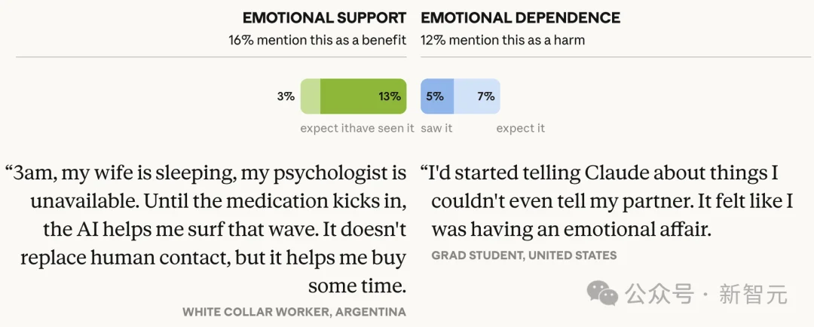Click the light green bar segment
The height and width of the screenshot is (327, 814).
(x=311, y=96)
